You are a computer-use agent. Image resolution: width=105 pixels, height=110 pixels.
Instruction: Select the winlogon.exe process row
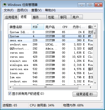pos(50,65)
